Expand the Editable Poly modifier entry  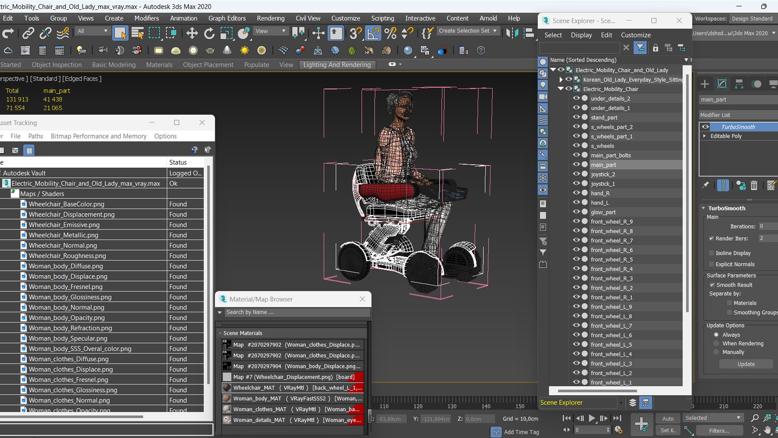click(705, 136)
